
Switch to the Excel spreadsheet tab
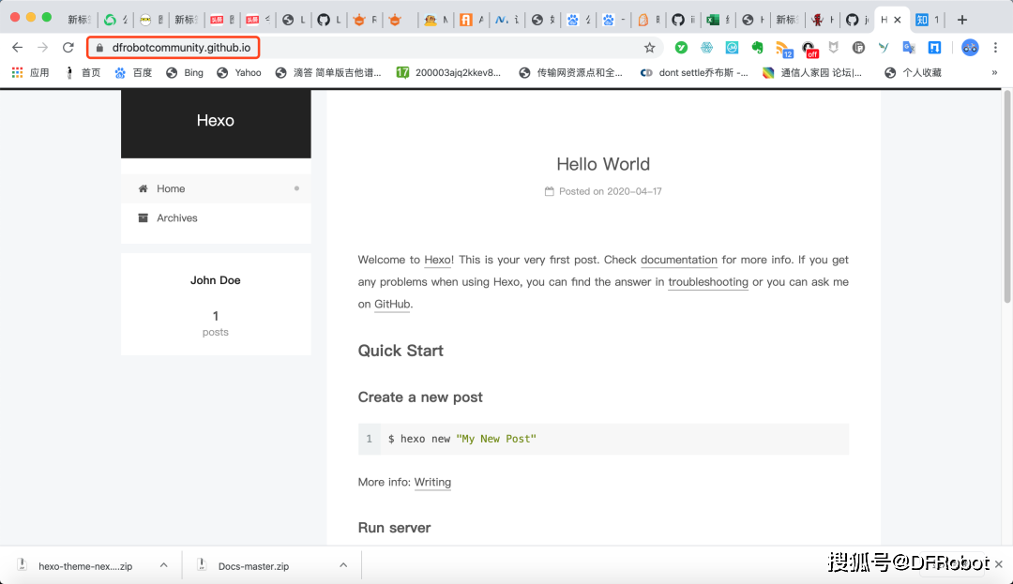(x=718, y=20)
